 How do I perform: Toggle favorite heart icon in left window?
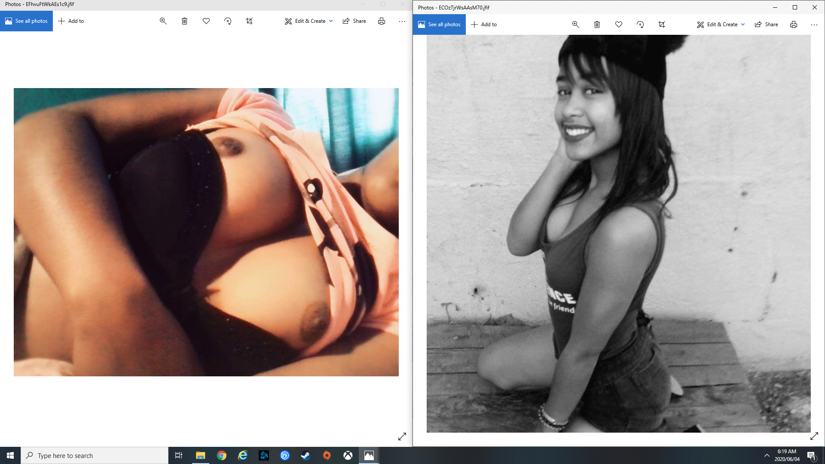tap(206, 21)
